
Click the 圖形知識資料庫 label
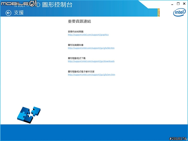tap(76, 45)
